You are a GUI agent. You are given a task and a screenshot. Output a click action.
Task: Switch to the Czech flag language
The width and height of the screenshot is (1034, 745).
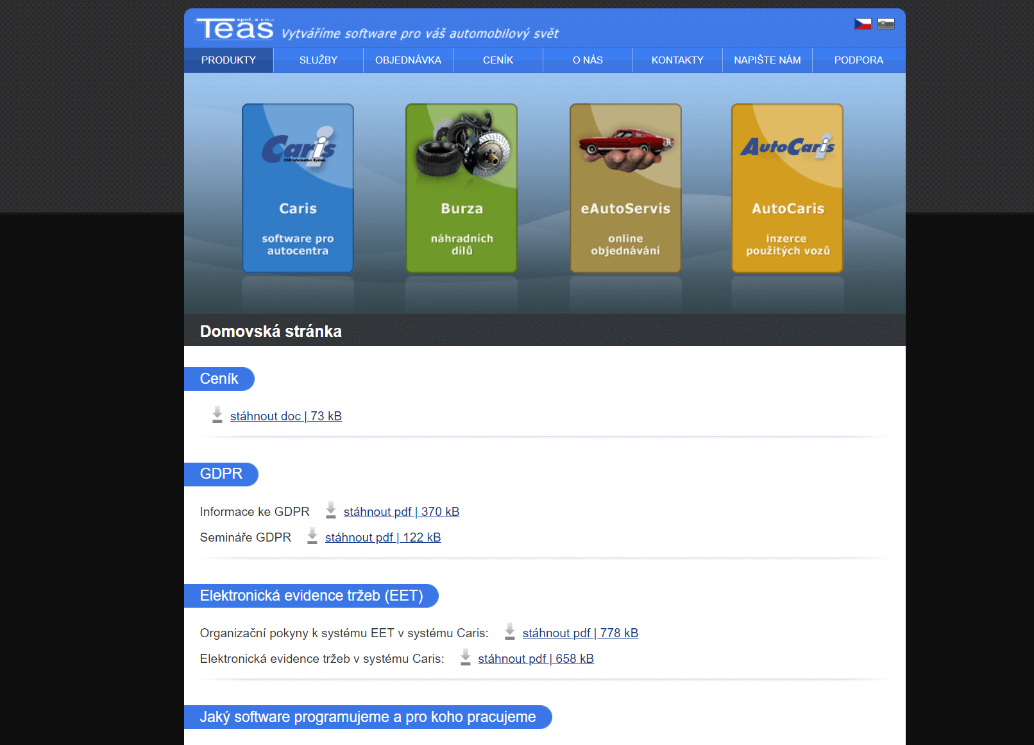(863, 24)
